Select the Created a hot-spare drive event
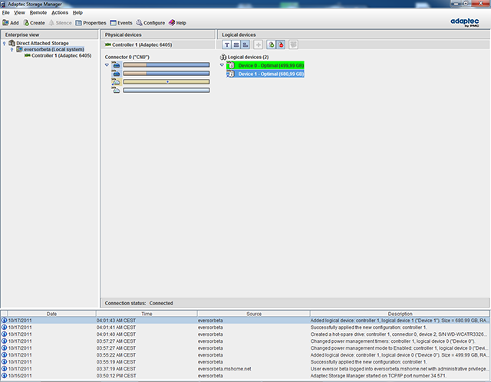 [245, 334]
